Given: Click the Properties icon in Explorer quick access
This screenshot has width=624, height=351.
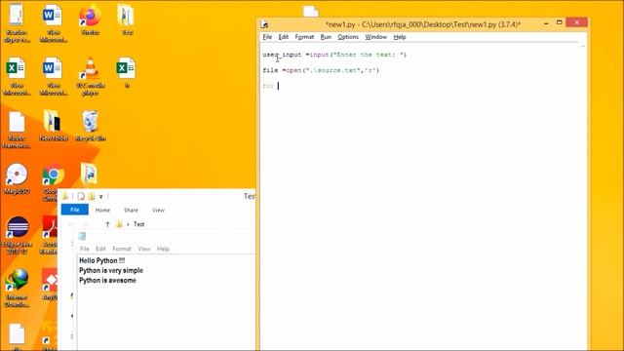Looking at the screenshot, I should pyautogui.click(x=81, y=196).
